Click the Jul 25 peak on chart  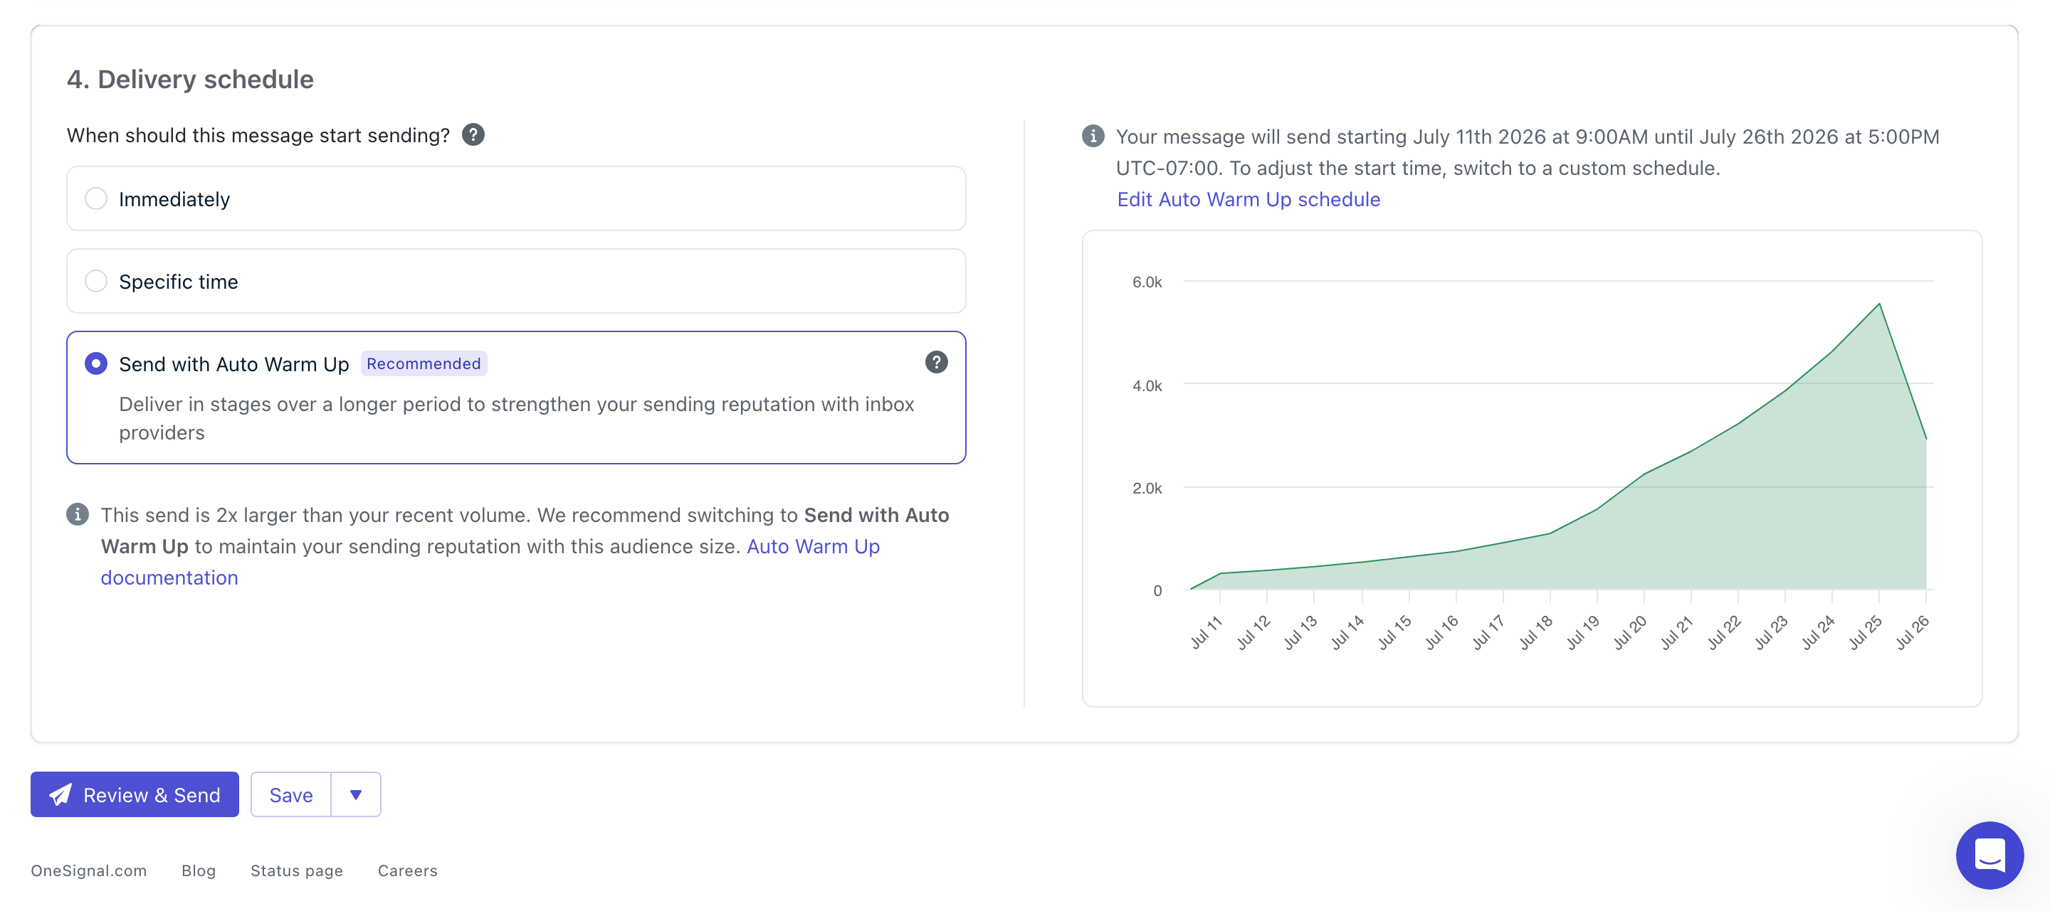[x=1879, y=304]
